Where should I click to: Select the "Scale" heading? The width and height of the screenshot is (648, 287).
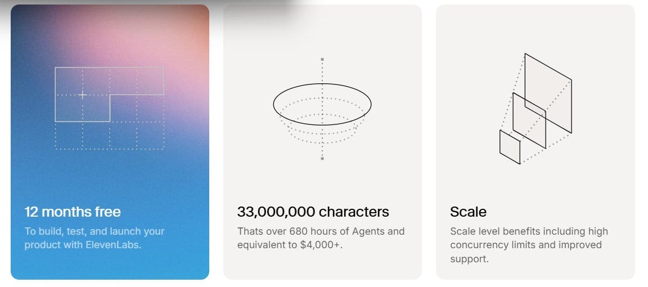[468, 212]
